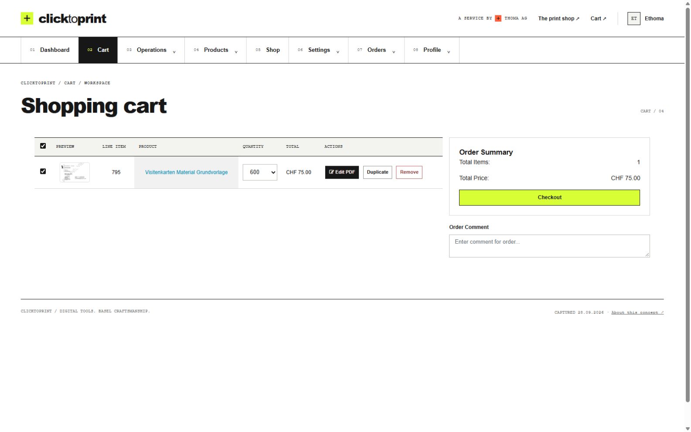The height and width of the screenshot is (432, 691).
Task: Click the CHF 75.00 total in the table row
Action: tap(299, 172)
